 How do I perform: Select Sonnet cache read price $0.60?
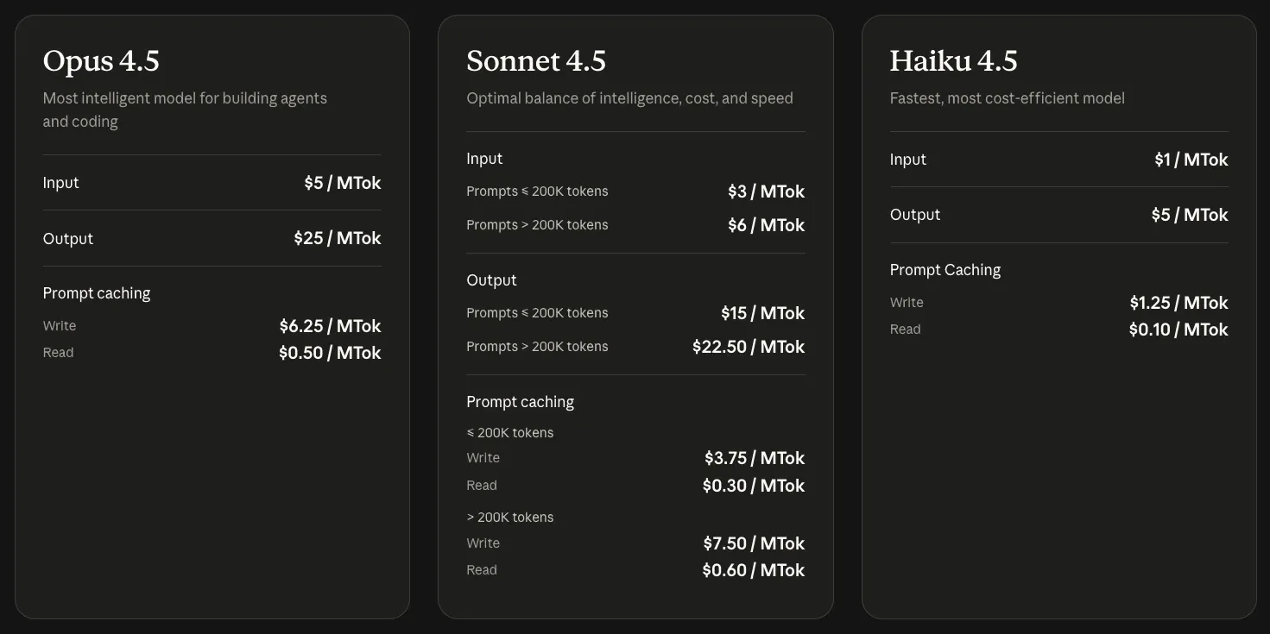tap(754, 570)
